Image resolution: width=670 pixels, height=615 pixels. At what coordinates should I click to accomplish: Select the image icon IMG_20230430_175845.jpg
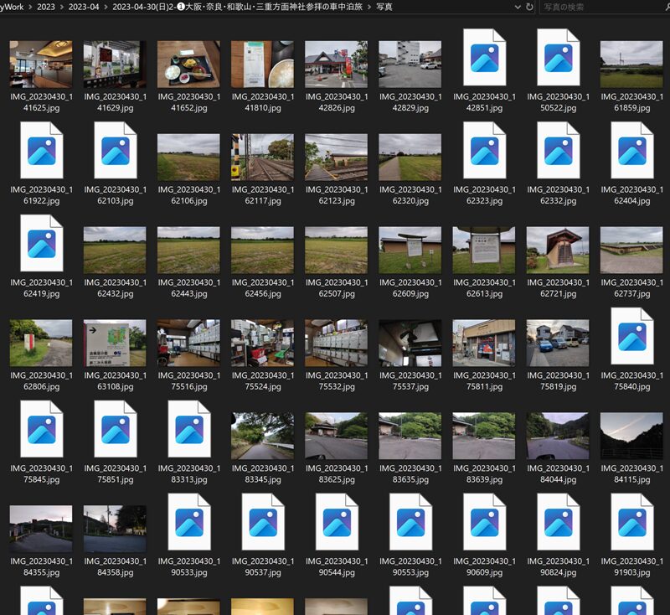point(41,429)
